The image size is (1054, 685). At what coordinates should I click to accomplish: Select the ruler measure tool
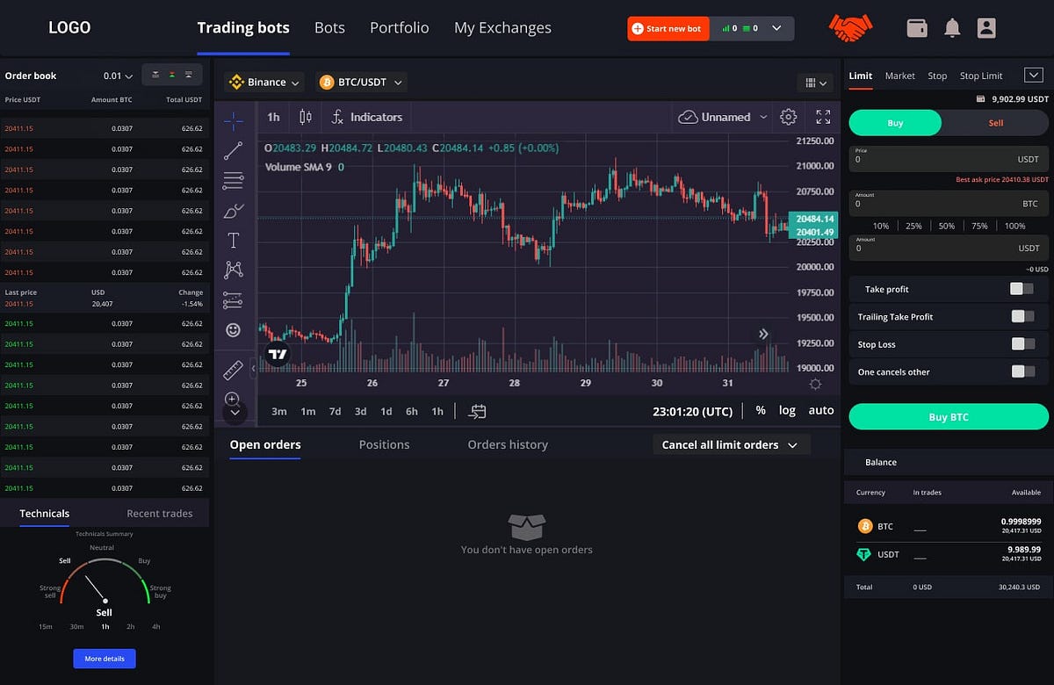(x=234, y=369)
